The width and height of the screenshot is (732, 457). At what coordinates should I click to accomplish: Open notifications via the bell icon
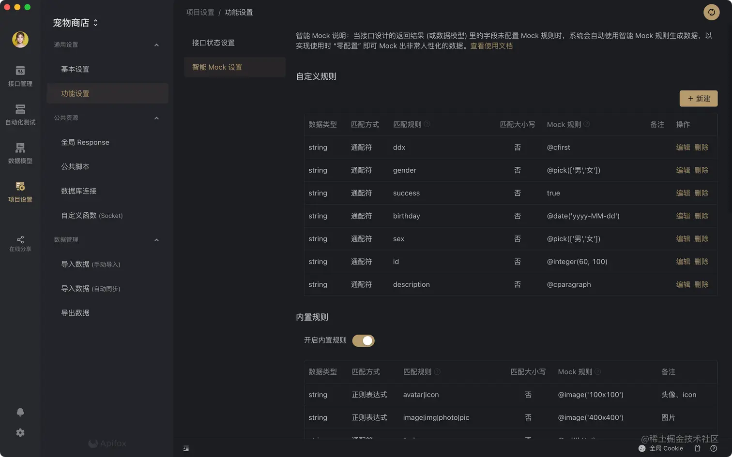tap(20, 412)
